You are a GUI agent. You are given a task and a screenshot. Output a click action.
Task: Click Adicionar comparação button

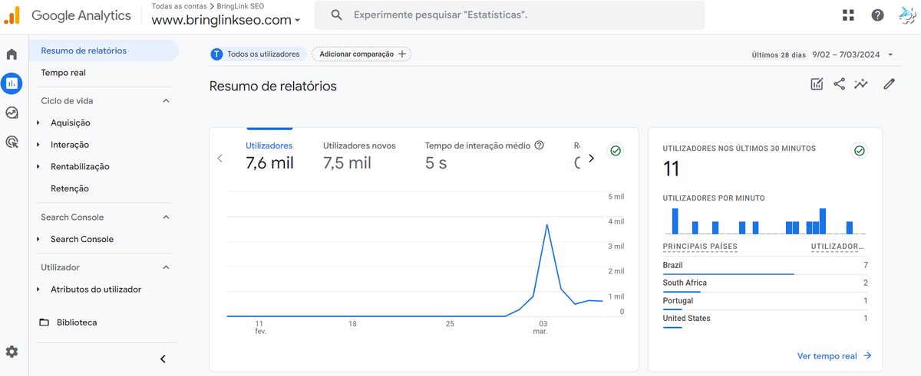(361, 54)
